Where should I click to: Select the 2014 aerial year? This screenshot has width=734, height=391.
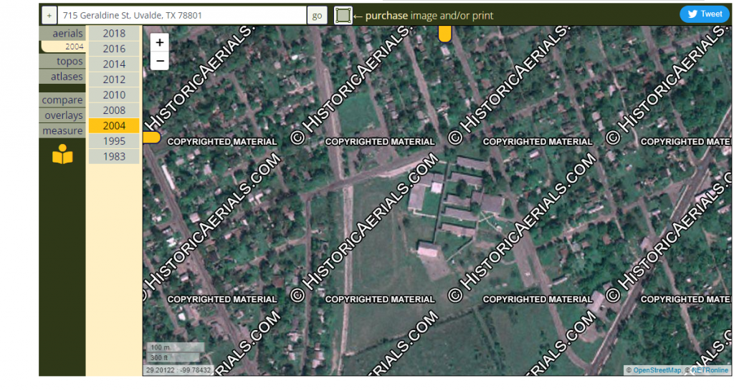point(114,64)
